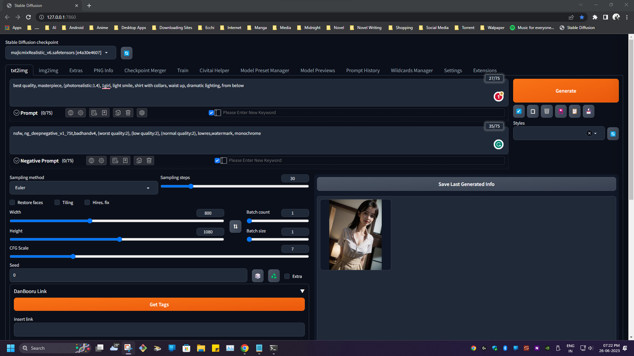The image size is (634, 356).
Task: Open the generated girl image thumbnail
Action: point(355,234)
